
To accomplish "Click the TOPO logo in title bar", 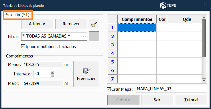I will [168, 5].
